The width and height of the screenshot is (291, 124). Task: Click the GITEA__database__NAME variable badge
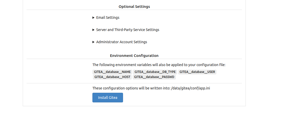click(x=112, y=72)
